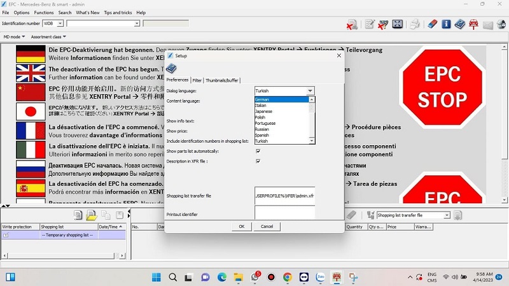Toggle full screen view icon
Viewport: 509px width, 286px height.
click(x=397, y=24)
